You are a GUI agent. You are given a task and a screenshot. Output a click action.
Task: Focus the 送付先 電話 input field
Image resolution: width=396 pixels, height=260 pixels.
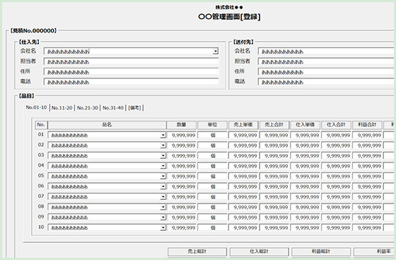[x=327, y=82]
